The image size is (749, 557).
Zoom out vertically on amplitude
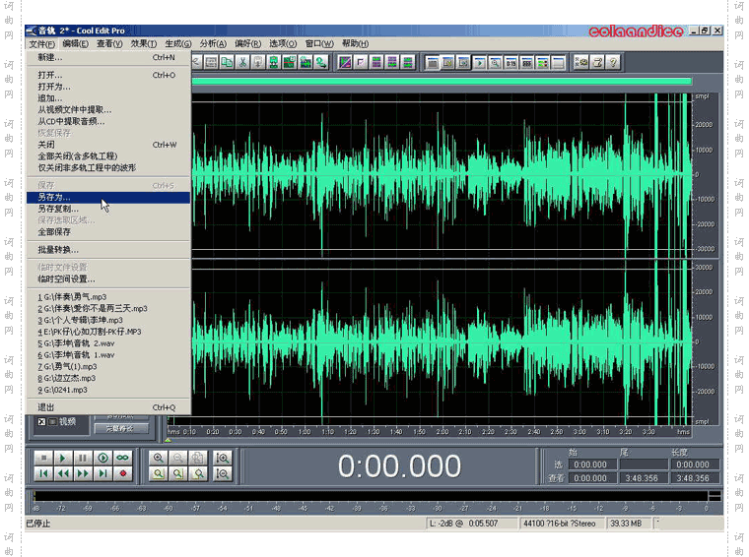click(x=223, y=473)
